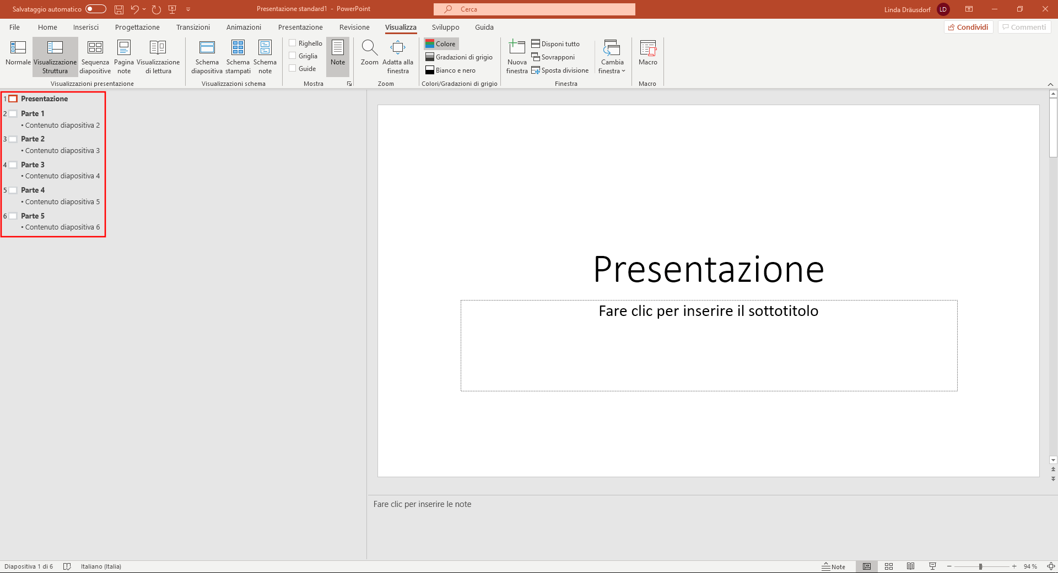Enable the Guide checkbox

click(293, 68)
